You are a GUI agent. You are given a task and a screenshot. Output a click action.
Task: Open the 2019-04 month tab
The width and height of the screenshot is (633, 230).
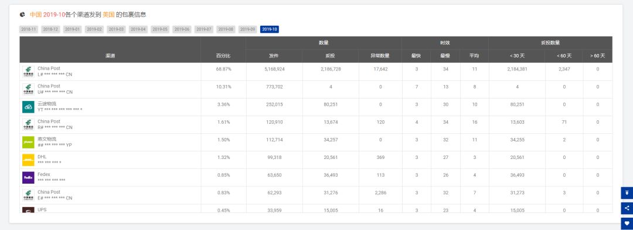coord(138,29)
